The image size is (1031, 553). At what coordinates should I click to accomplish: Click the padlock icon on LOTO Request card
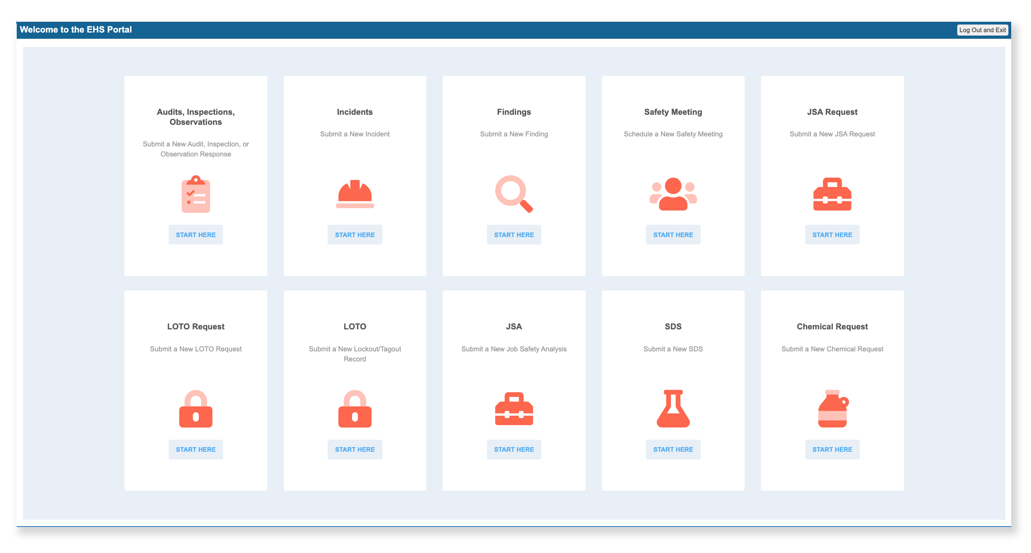click(196, 409)
